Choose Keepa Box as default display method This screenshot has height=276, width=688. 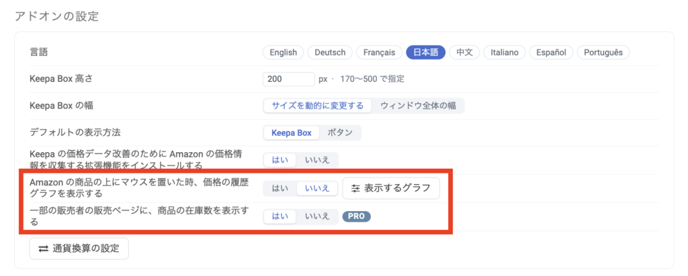292,133
